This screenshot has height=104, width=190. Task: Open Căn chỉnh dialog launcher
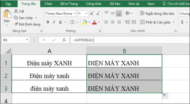tap(175, 31)
